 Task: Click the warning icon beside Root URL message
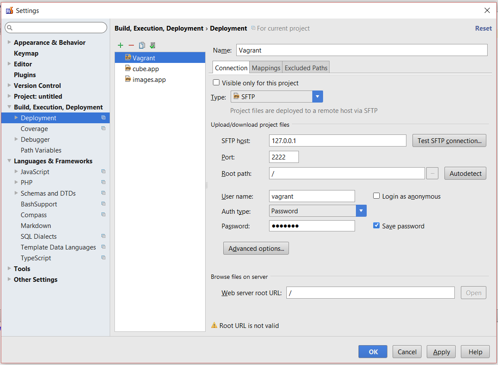click(x=214, y=325)
